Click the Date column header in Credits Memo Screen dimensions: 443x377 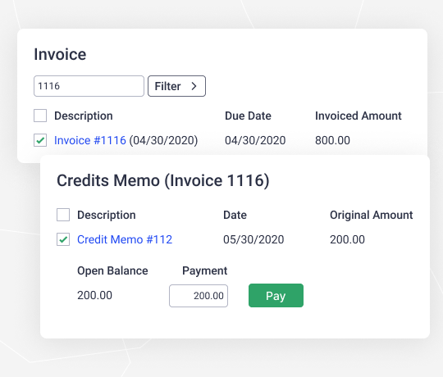click(235, 215)
